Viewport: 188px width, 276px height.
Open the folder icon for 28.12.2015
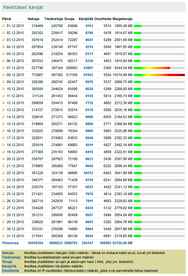4,215
